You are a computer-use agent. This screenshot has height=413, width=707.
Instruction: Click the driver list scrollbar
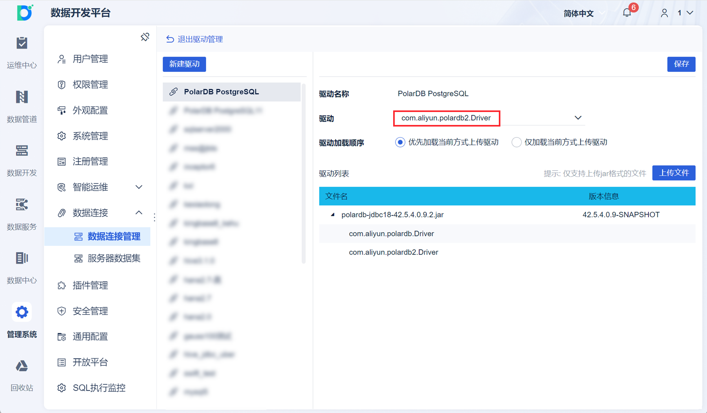click(x=304, y=173)
